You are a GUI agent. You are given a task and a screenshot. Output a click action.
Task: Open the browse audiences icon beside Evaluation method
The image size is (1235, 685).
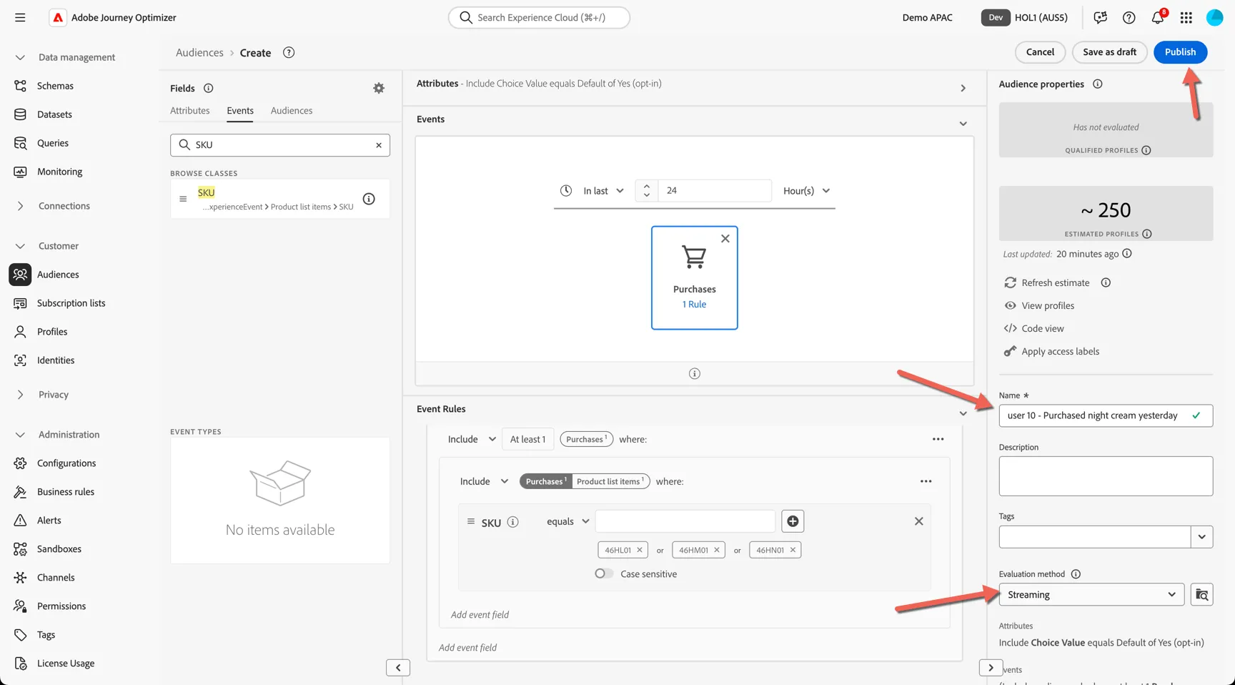[1202, 595]
